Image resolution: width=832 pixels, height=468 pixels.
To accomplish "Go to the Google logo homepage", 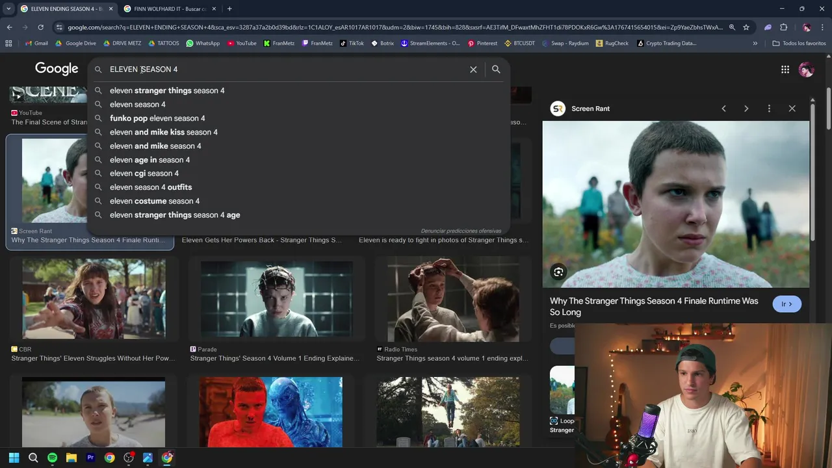I will [x=57, y=69].
